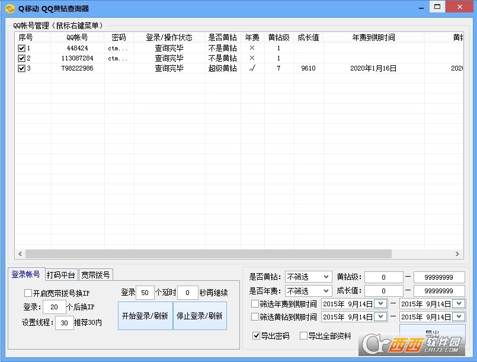The width and height of the screenshot is (477, 362).
Task: Click the horizontal scrollbar left arrow
Action: (21, 254)
